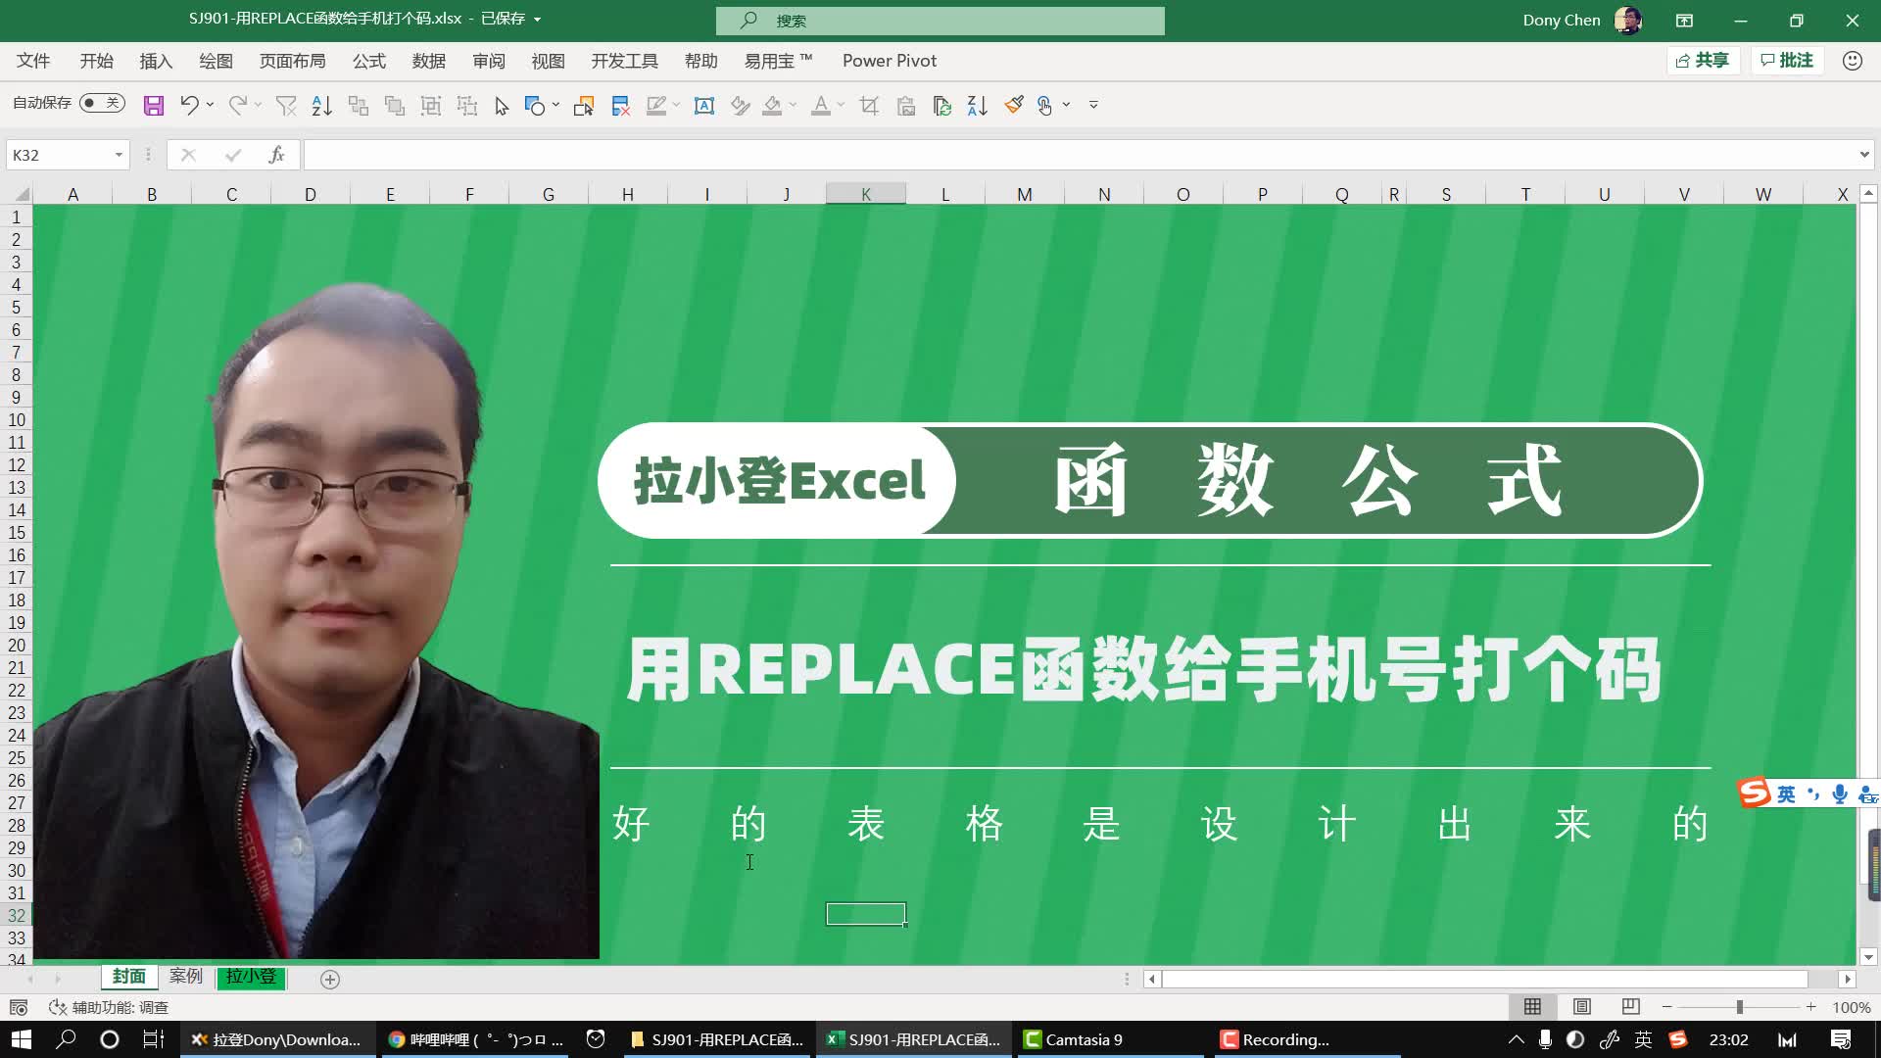Viewport: 1881px width, 1058px height.
Task: Open the Name Box dropdown
Action: click(x=120, y=154)
